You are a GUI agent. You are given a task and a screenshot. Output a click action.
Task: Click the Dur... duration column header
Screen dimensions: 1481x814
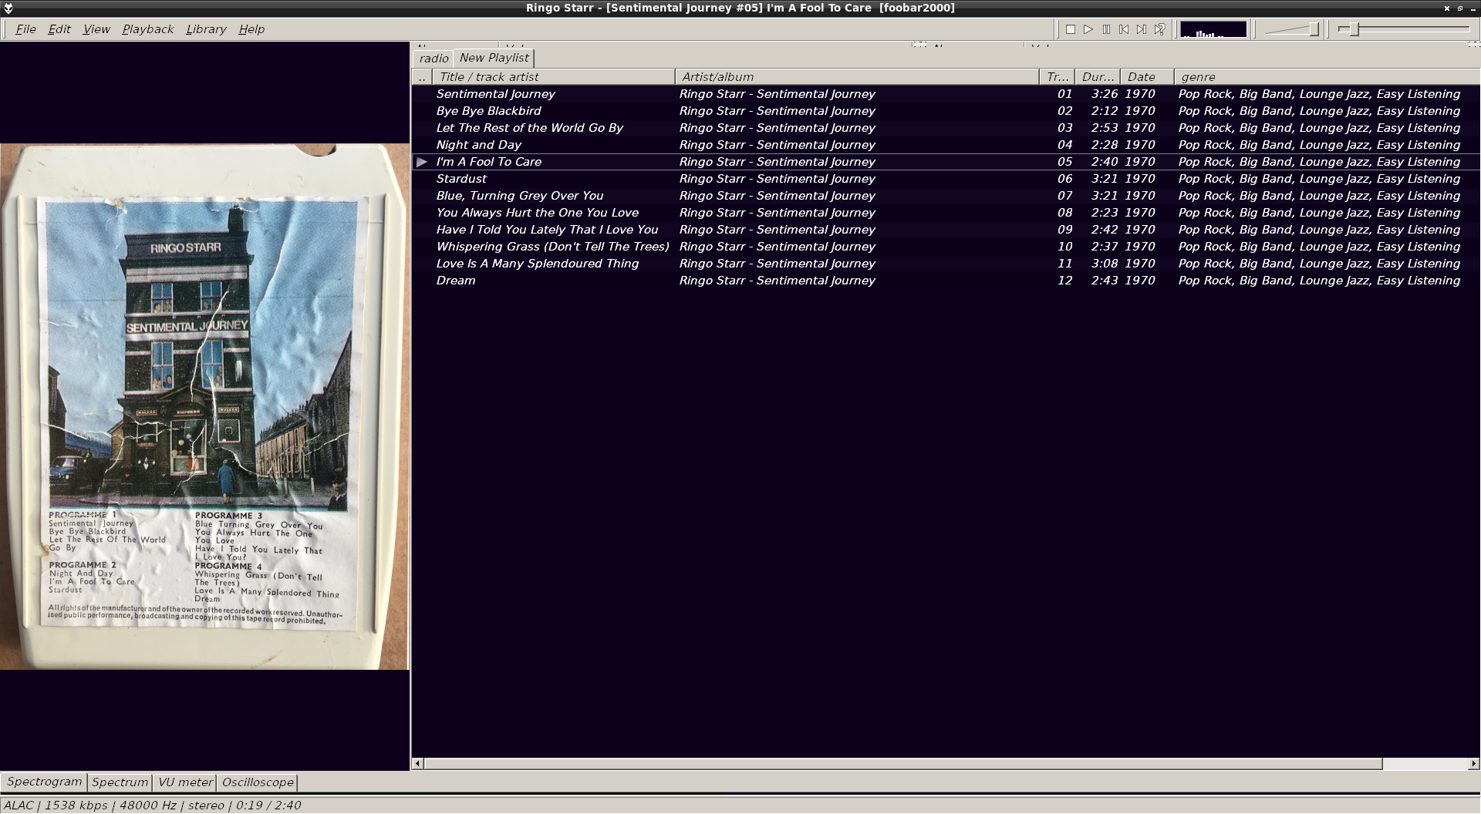click(x=1097, y=77)
